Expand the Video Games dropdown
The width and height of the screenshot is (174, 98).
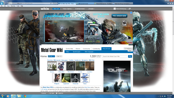coord(68,9)
